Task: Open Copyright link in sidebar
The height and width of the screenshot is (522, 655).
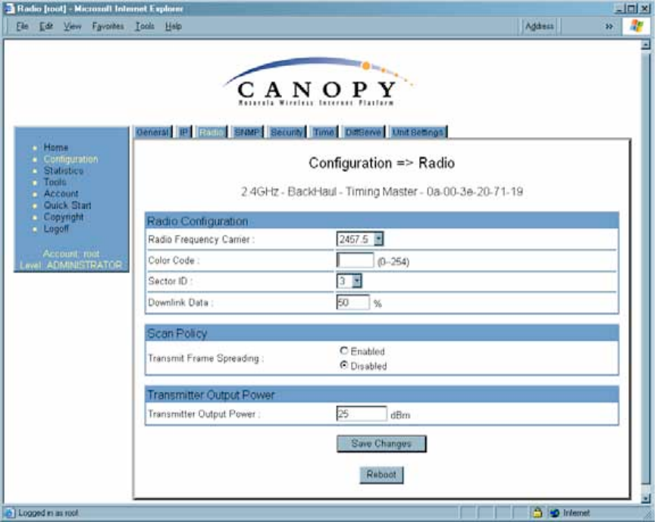Action: pos(64,217)
